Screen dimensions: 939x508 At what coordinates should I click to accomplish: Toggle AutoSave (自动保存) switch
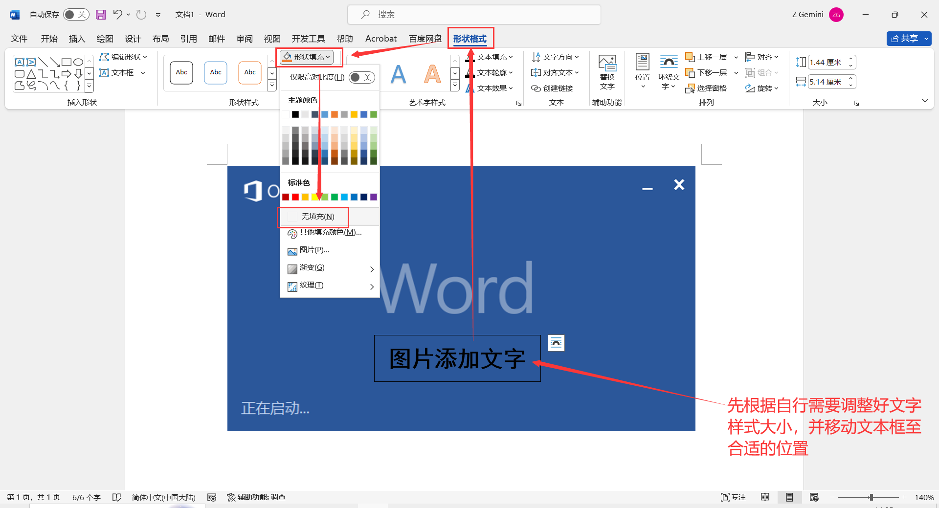click(x=76, y=15)
